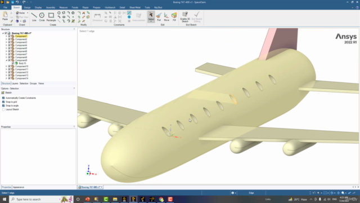Click the Windows Start button

[x=4, y=199]
